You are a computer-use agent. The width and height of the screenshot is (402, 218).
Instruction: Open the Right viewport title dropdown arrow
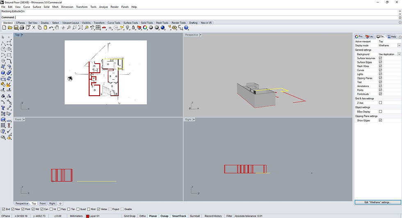tap(194, 119)
